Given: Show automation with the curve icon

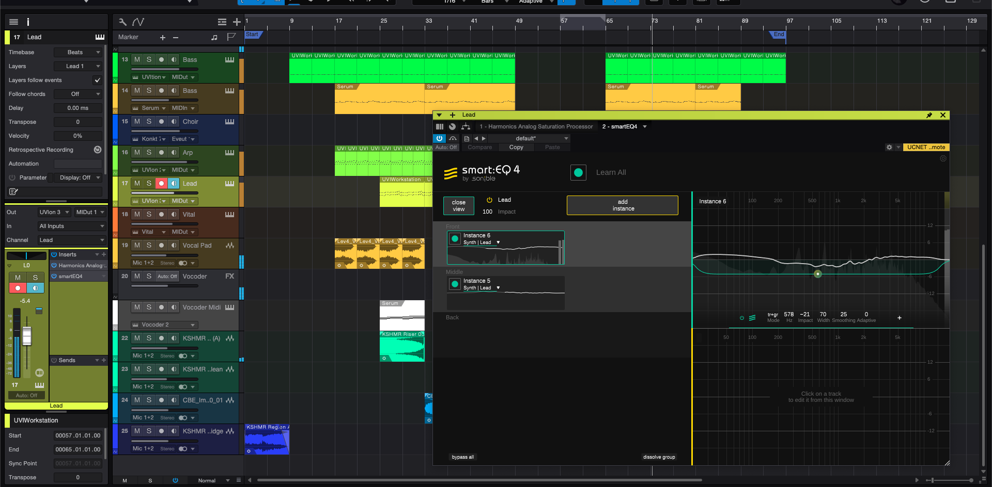Looking at the screenshot, I should [x=138, y=22].
